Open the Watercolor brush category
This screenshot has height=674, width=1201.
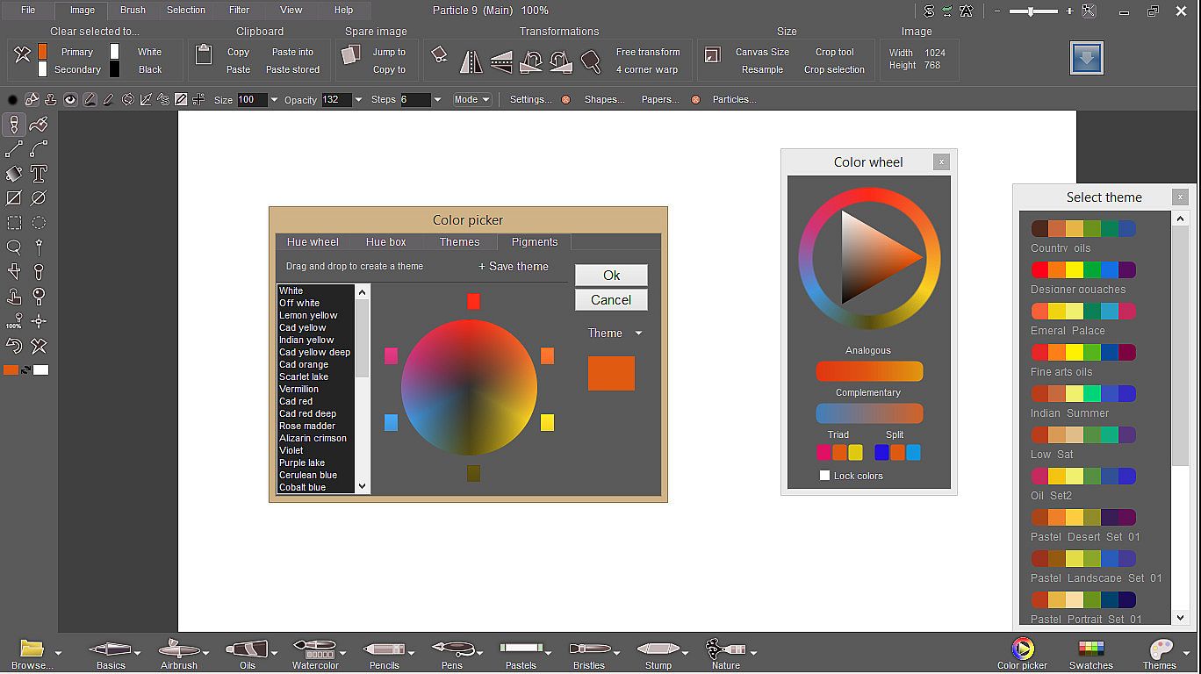pyautogui.click(x=314, y=650)
